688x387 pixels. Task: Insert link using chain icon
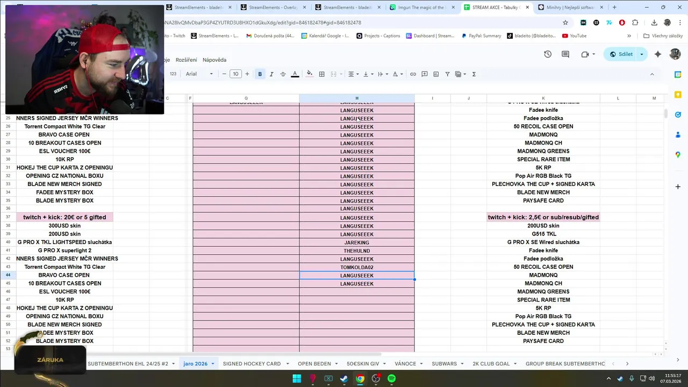coord(413,74)
